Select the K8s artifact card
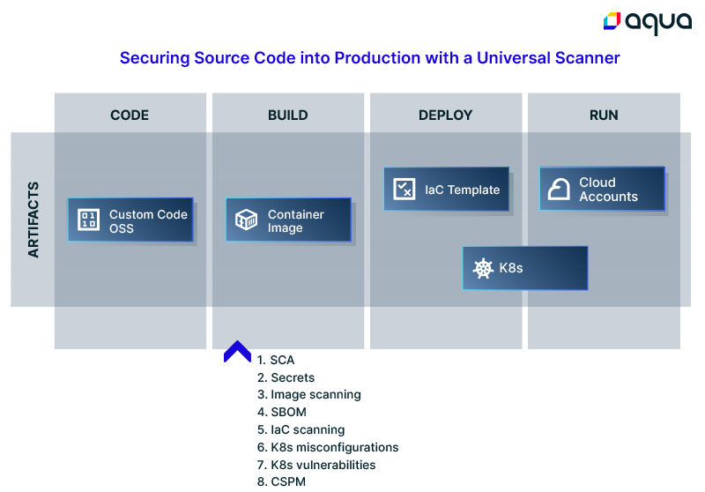The width and height of the screenshot is (705, 492). (525, 268)
